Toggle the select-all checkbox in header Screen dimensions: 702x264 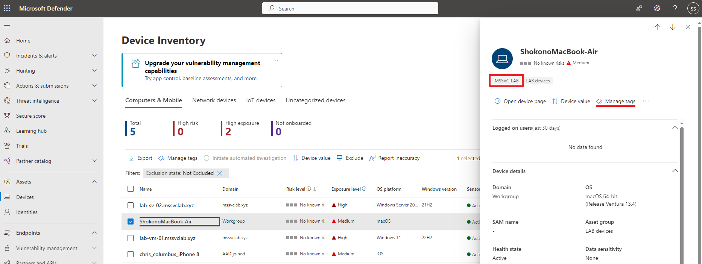[x=131, y=189]
